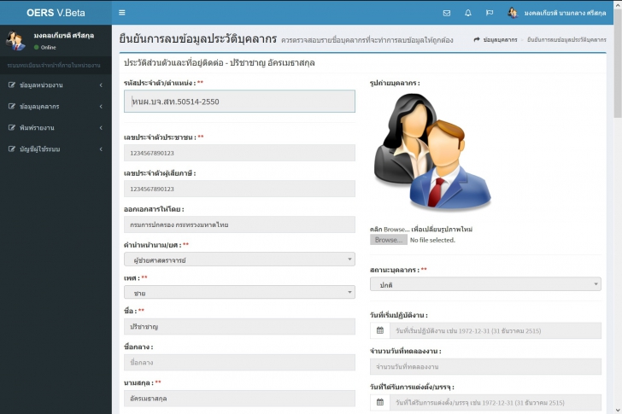The width and height of the screenshot is (622, 414).
Task: Click วันที่ได้รับการแต่งตั้ง/บรรจุ date input
Action: click(x=496, y=402)
